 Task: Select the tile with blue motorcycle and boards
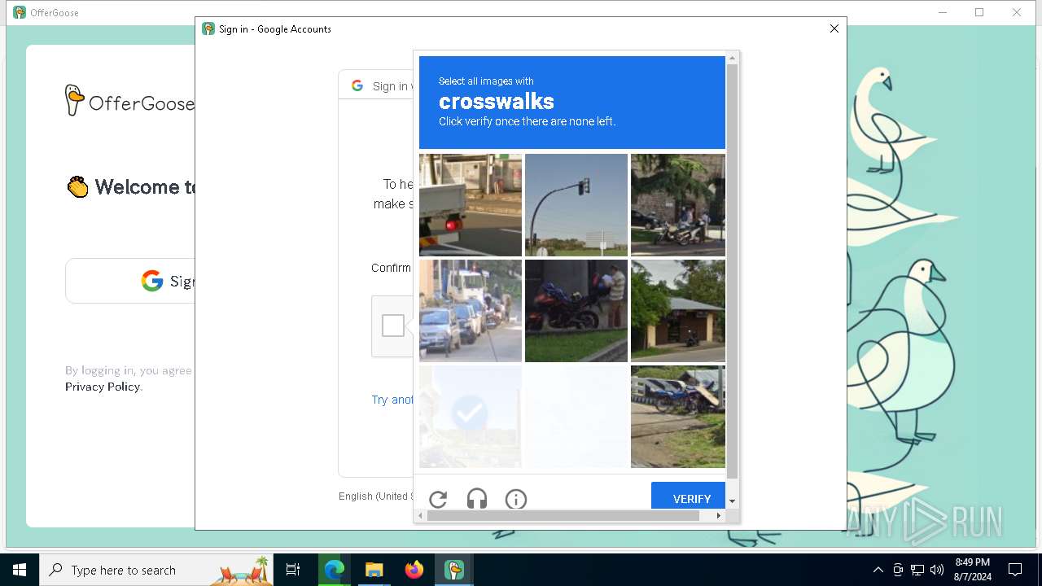coord(678,417)
